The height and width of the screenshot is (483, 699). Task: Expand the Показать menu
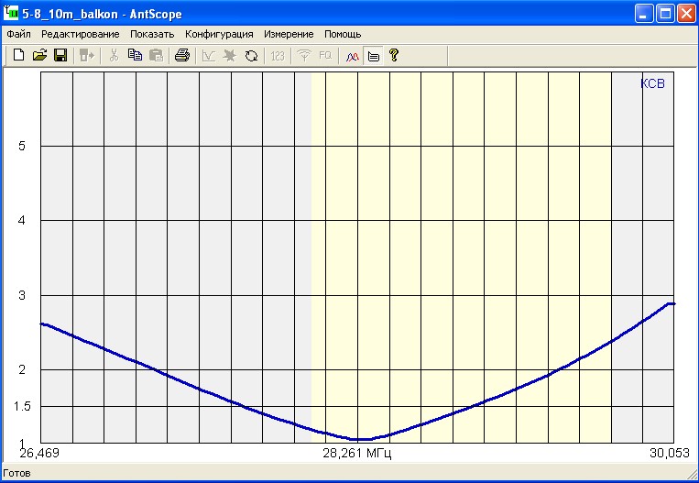pos(152,34)
